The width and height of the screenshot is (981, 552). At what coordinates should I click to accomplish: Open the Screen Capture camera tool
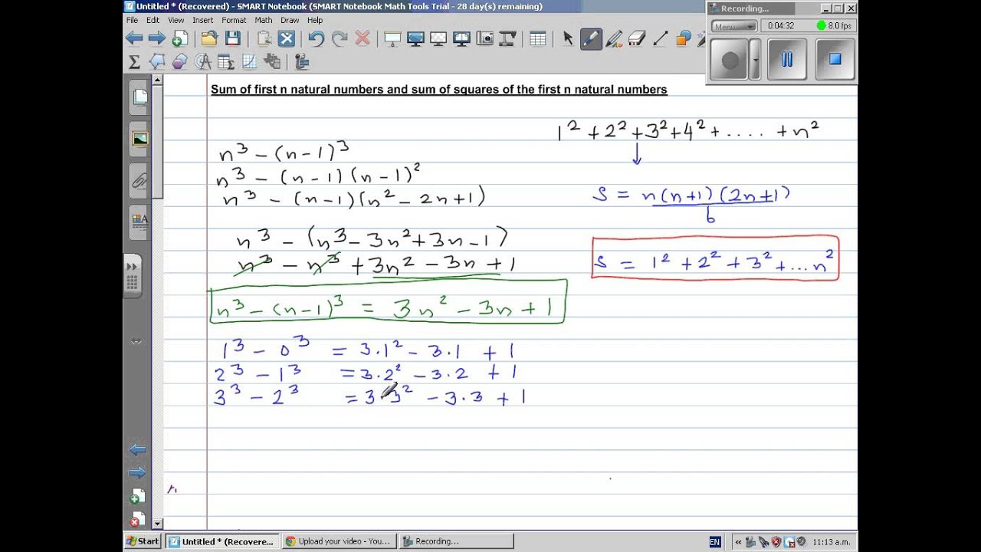click(x=484, y=38)
